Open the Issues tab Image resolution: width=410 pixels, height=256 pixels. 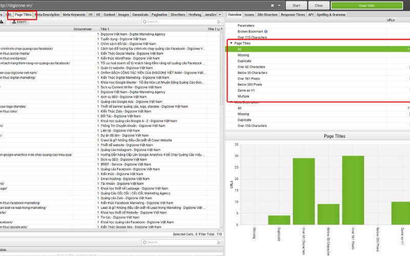click(249, 15)
